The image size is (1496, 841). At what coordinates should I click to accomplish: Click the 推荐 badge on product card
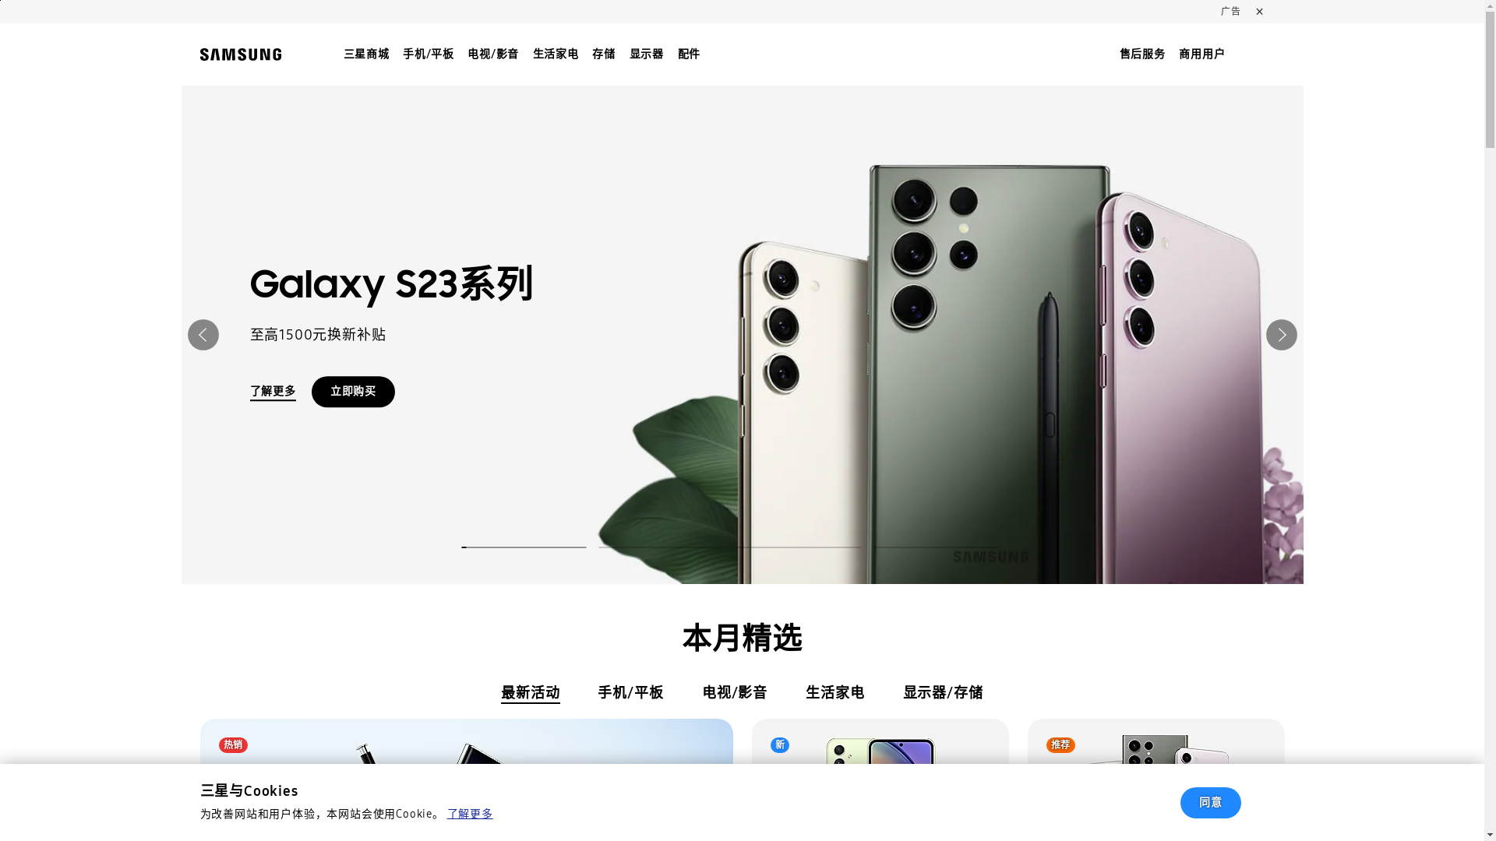tap(1060, 745)
